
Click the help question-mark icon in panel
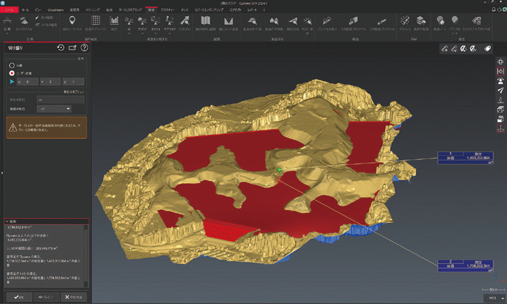point(84,48)
